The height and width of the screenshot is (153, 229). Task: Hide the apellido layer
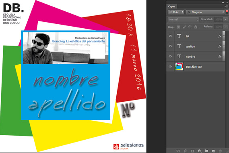click(x=170, y=46)
